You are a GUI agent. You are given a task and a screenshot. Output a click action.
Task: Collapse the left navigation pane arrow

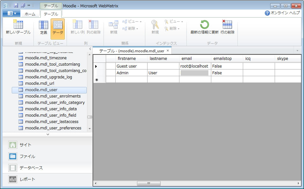tap(90, 49)
